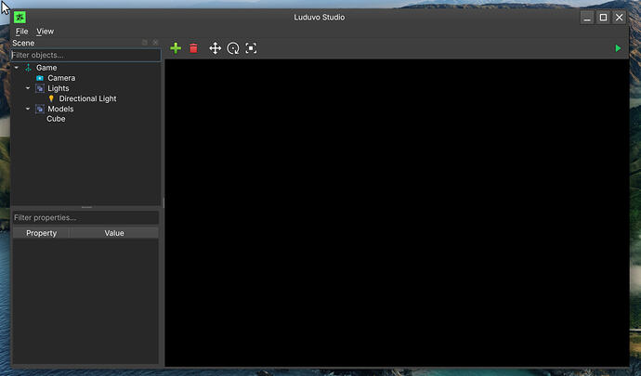The image size is (641, 376).
Task: Click the green plus Add object icon
Action: [x=176, y=48]
